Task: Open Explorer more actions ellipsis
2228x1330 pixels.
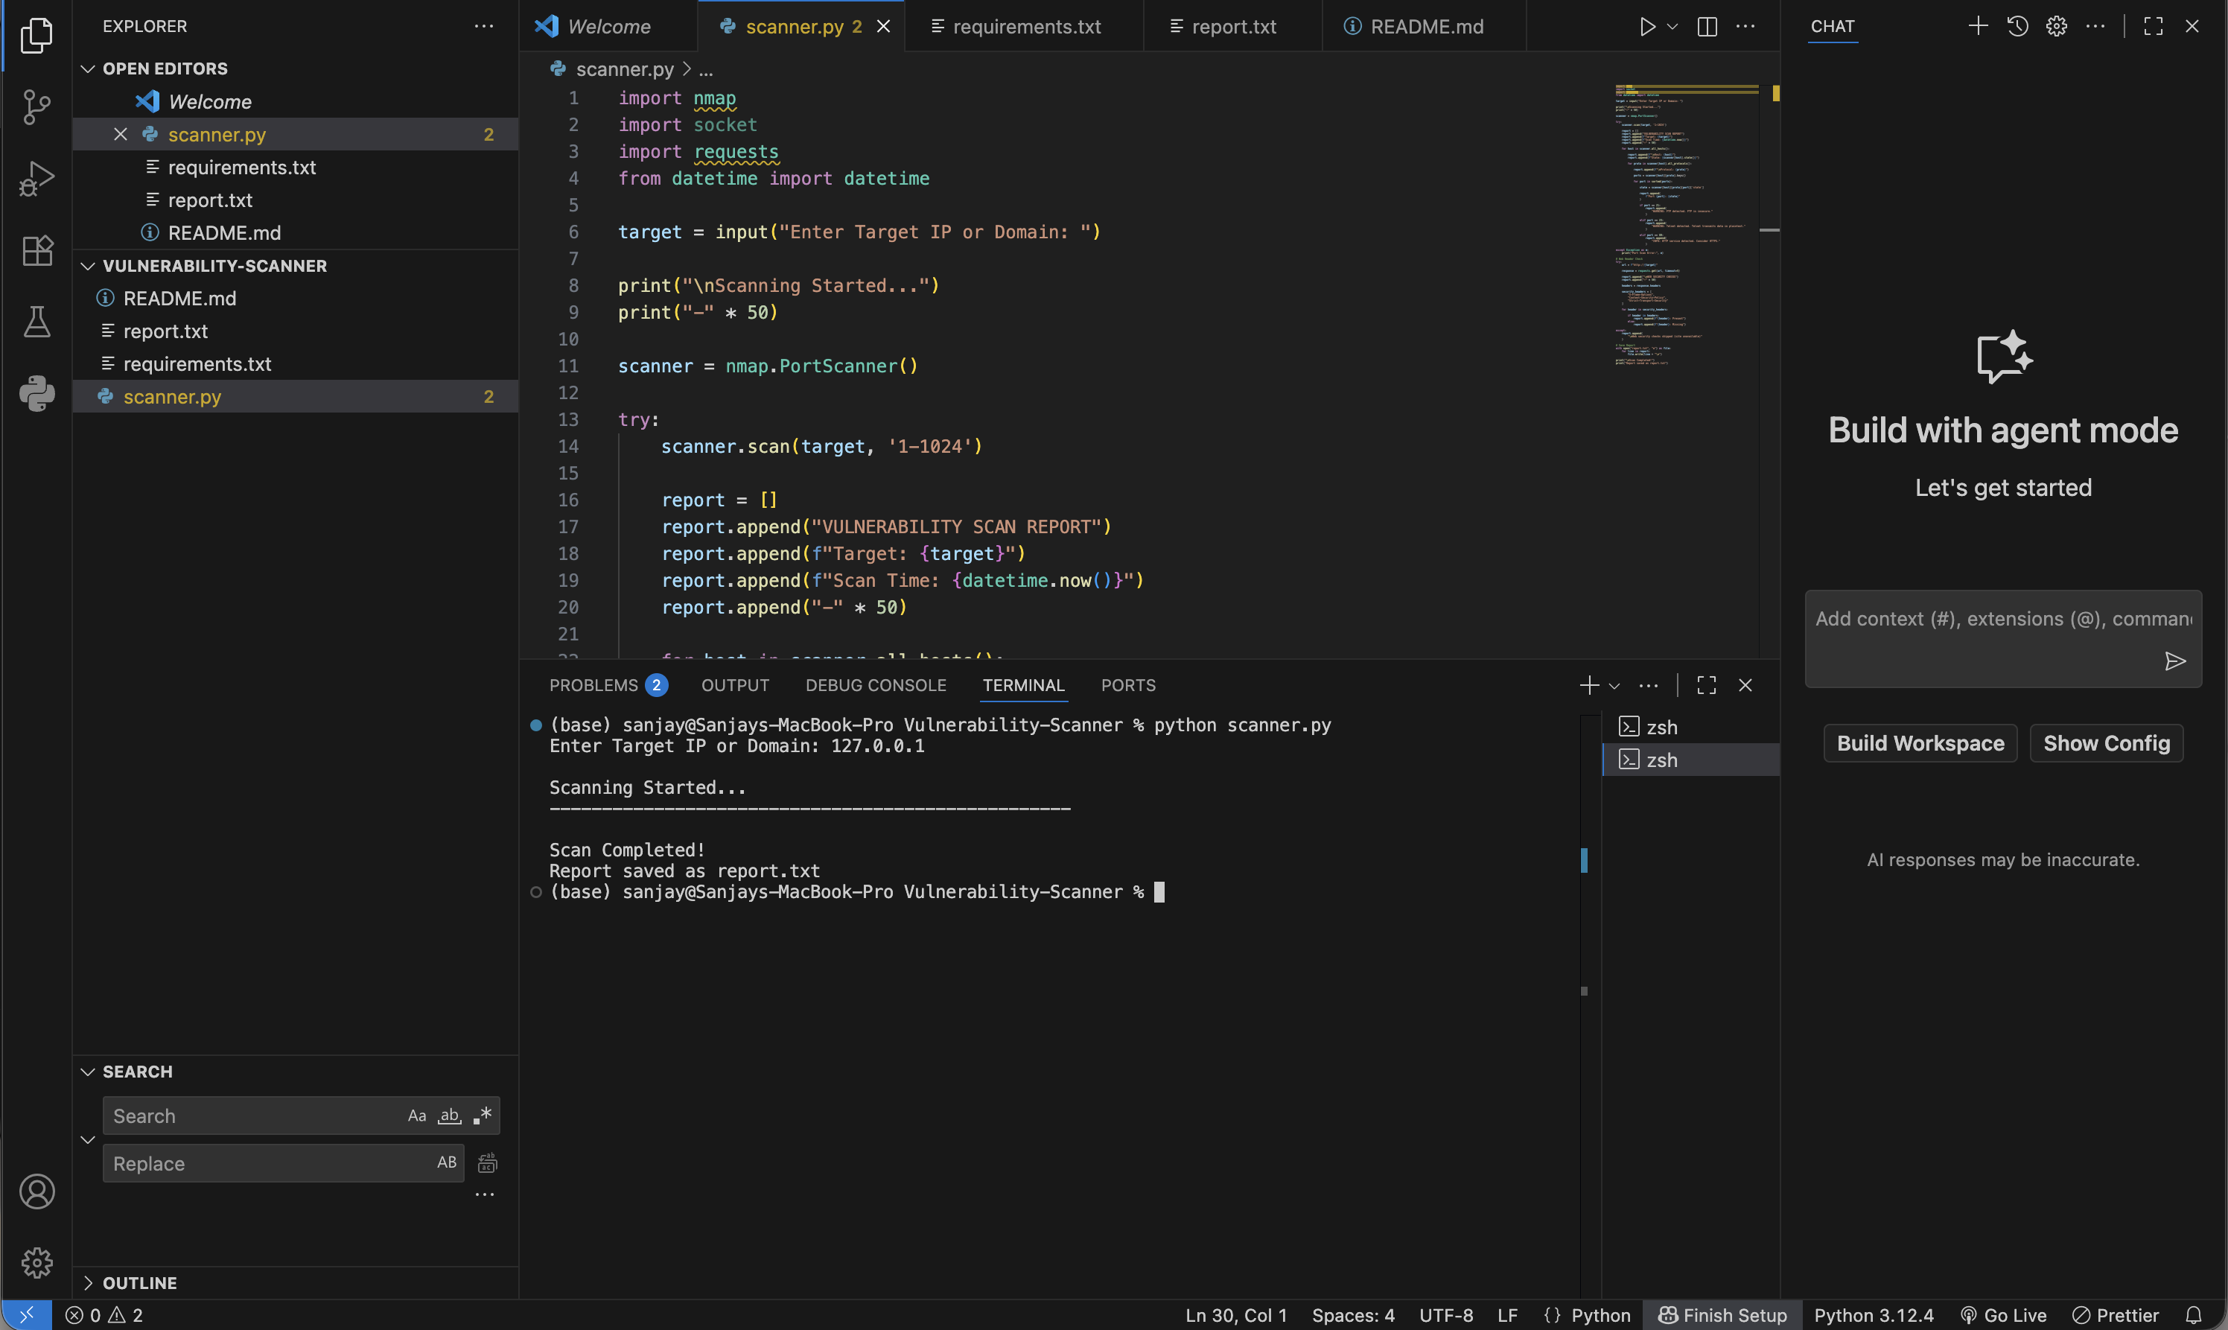Action: [484, 26]
